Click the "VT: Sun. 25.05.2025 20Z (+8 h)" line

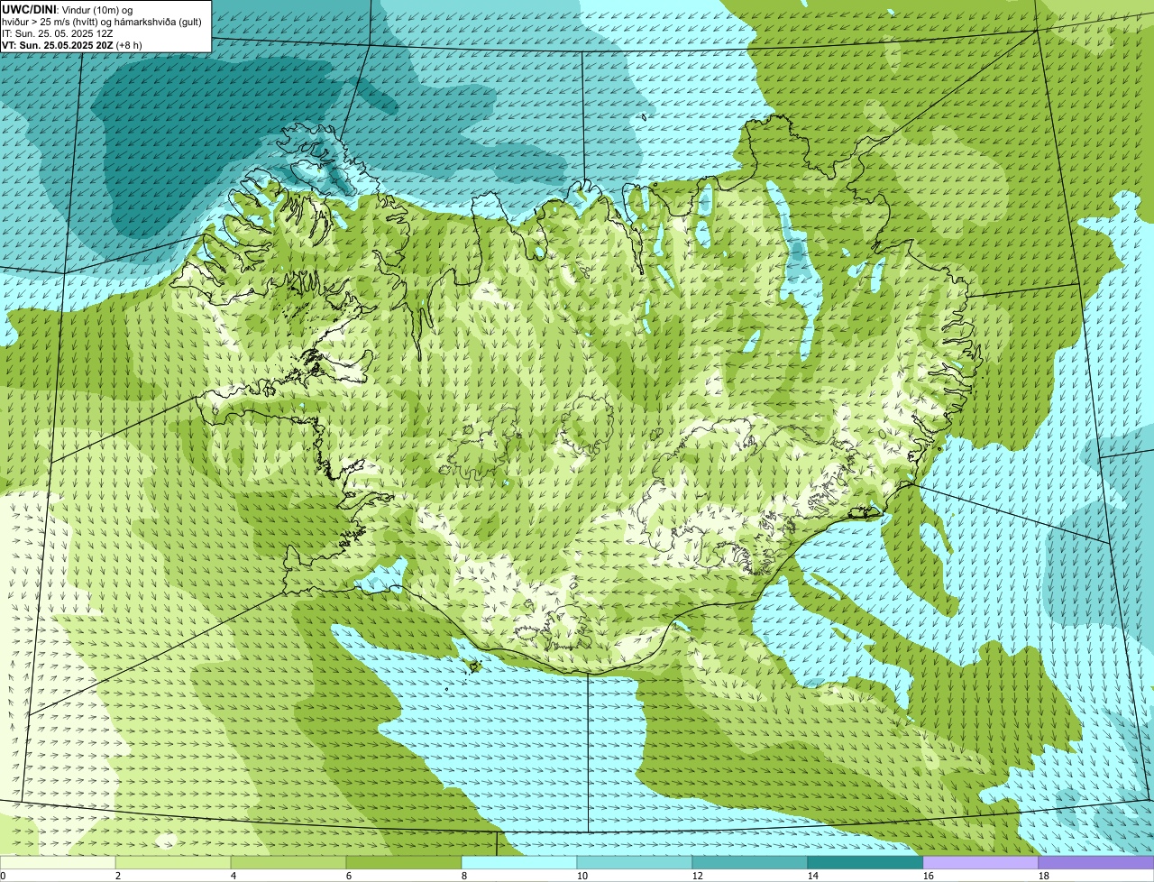point(72,44)
